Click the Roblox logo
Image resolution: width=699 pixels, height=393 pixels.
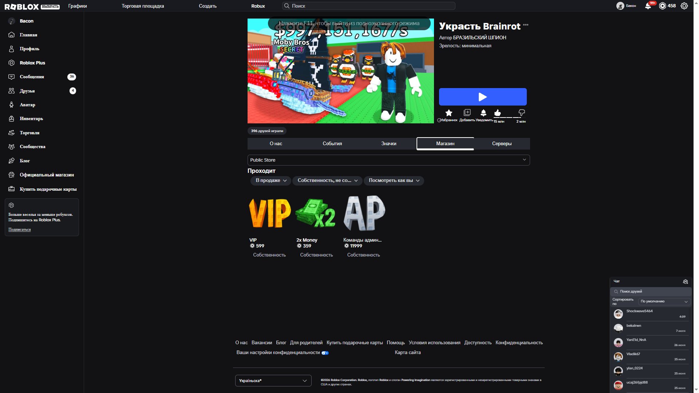(x=21, y=6)
